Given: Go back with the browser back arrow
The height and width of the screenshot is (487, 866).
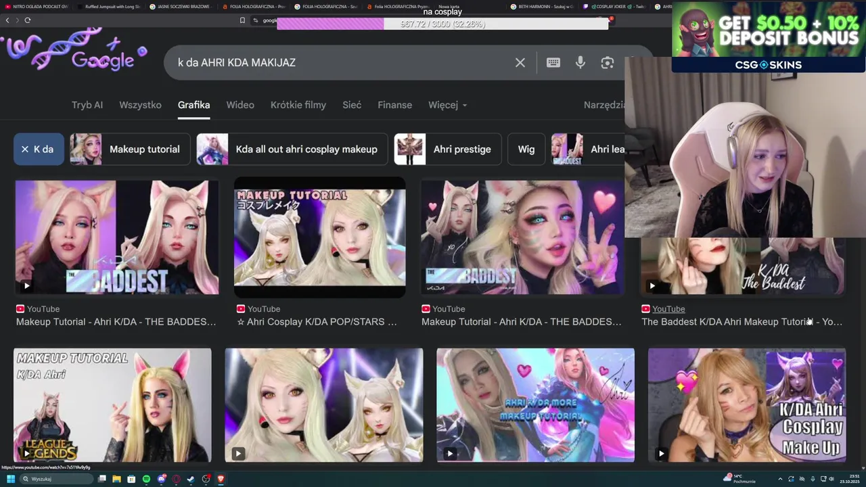Looking at the screenshot, I should tap(7, 20).
